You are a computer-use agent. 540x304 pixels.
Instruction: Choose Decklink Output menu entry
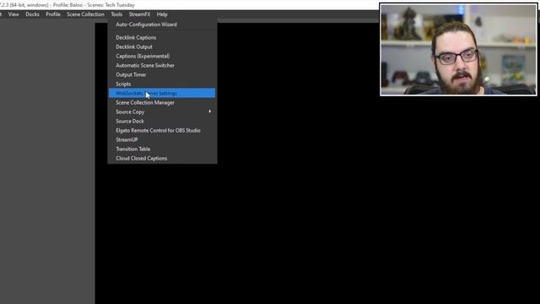pyautogui.click(x=162, y=47)
